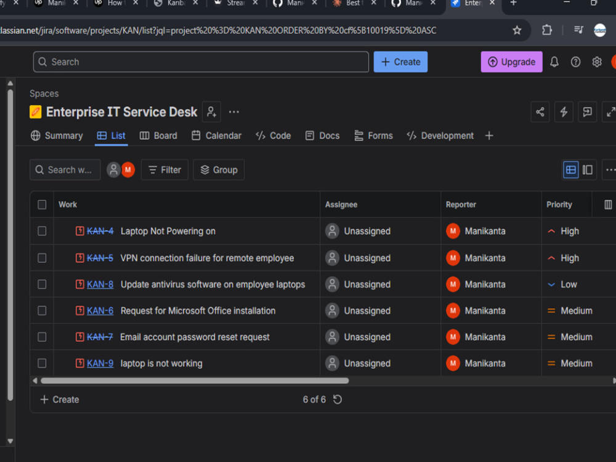Image resolution: width=616 pixels, height=462 pixels.
Task: Change the reporter of KAN-7
Action: 476,337
